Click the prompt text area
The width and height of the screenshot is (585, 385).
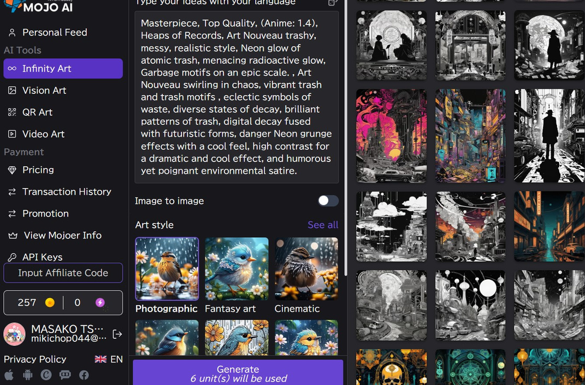tap(237, 97)
